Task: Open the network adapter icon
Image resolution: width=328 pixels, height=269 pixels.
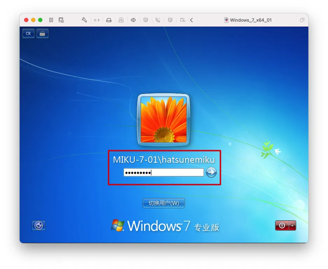Action: 97,20
